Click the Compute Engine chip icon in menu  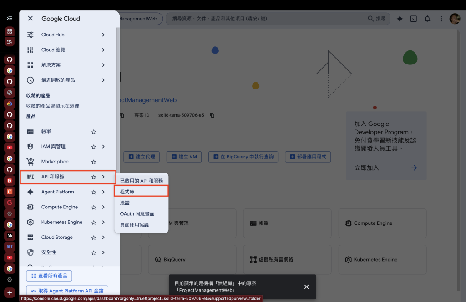(30, 207)
